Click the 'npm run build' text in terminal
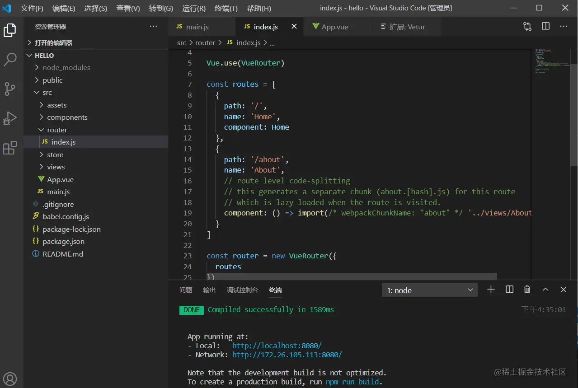The image size is (578, 388). pos(352,382)
